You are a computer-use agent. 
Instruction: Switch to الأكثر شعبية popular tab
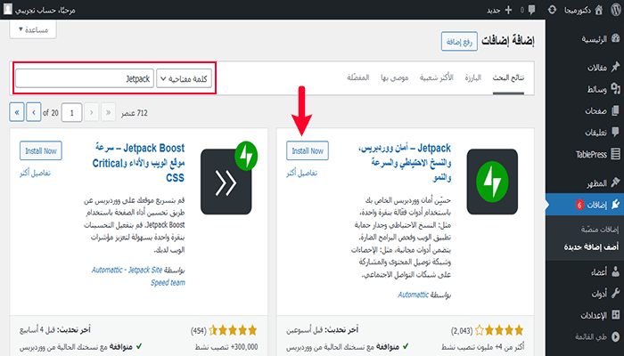point(437,77)
